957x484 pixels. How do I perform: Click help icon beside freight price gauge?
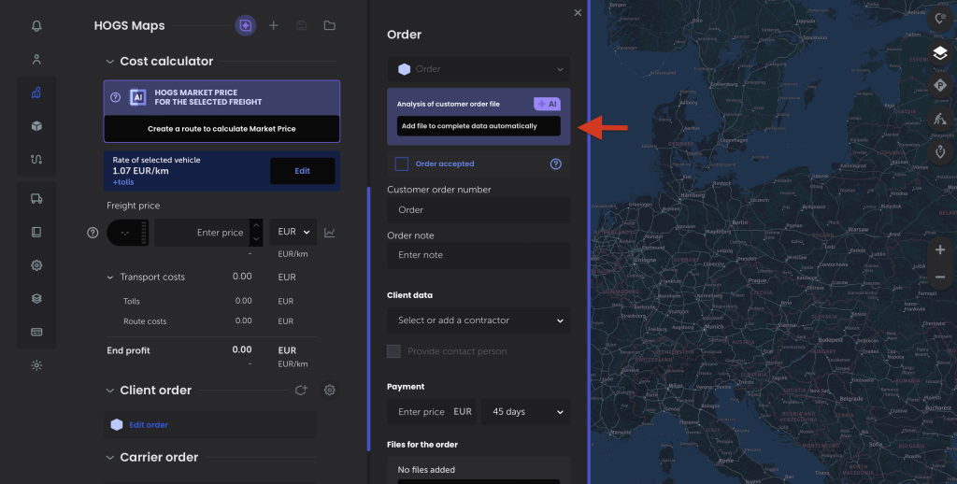[93, 233]
